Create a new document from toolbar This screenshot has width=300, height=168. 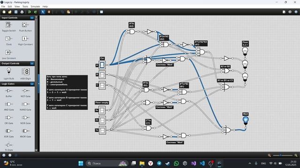tap(4, 12)
